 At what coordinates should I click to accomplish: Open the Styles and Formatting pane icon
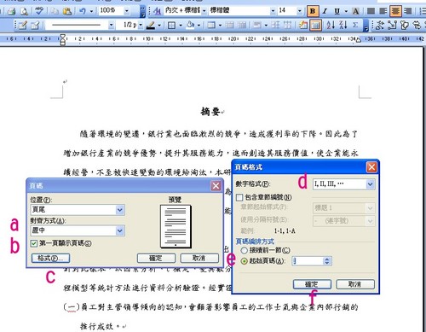coord(157,11)
